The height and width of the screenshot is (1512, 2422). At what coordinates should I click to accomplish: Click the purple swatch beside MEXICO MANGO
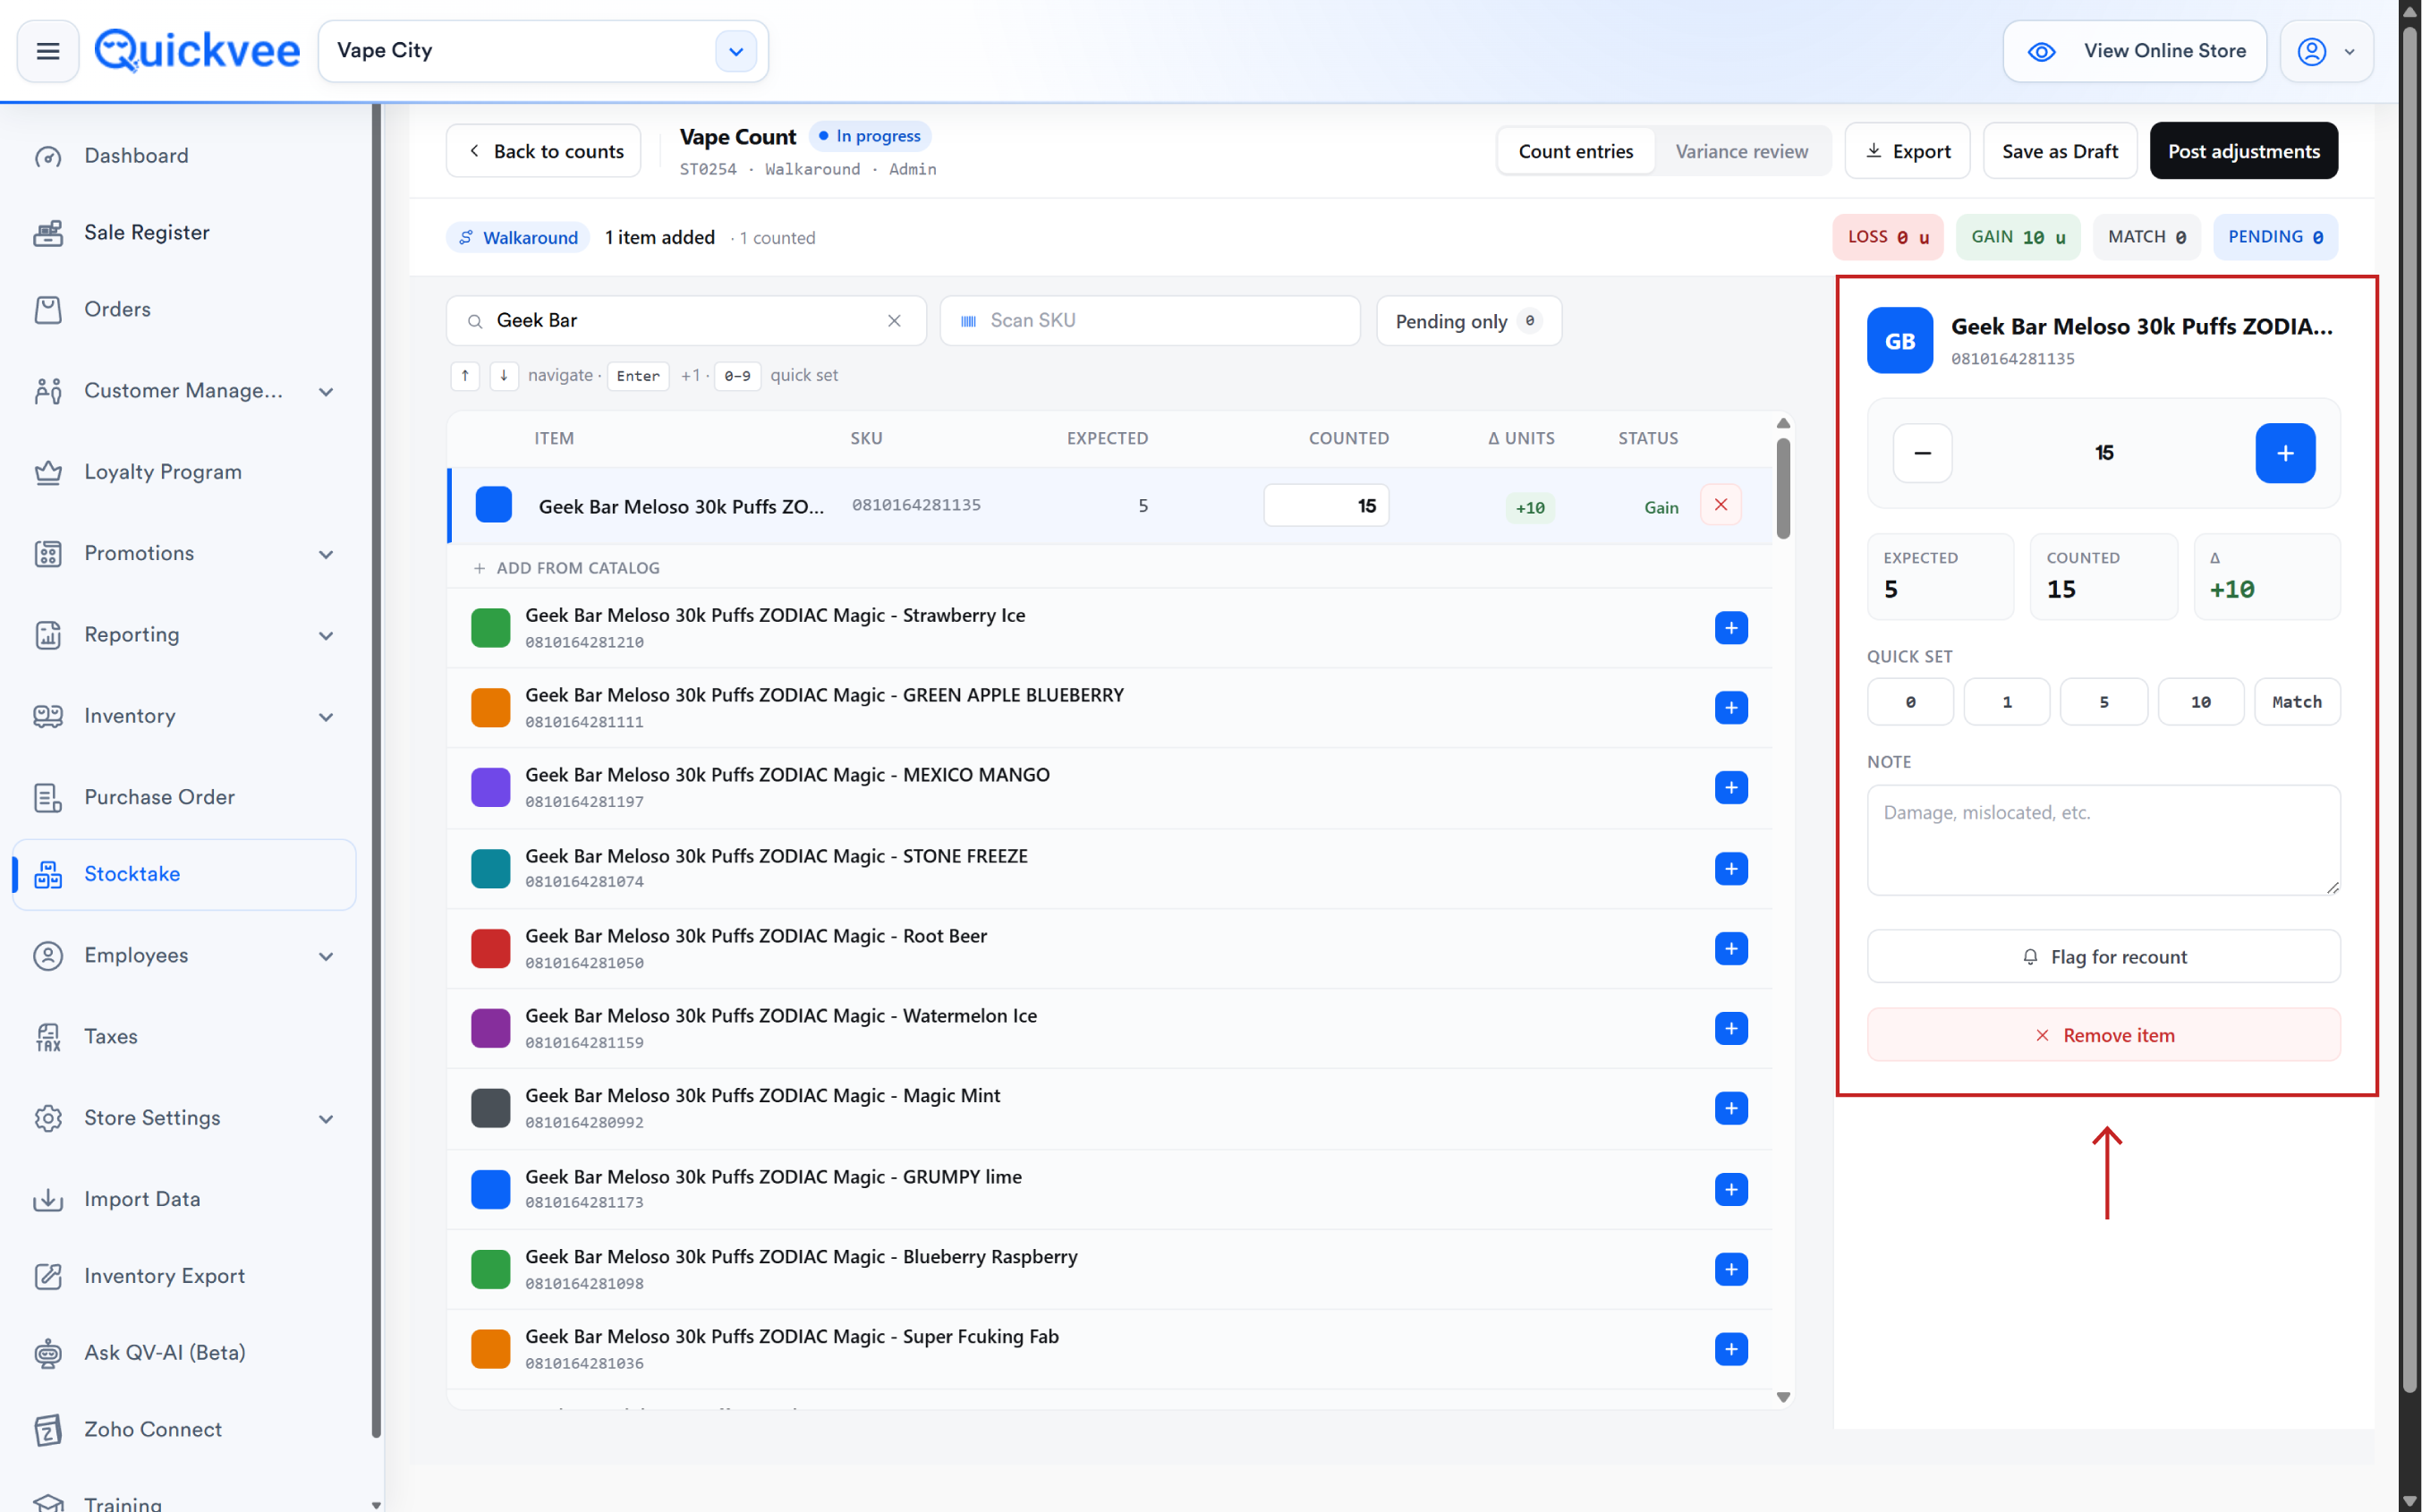[491, 788]
